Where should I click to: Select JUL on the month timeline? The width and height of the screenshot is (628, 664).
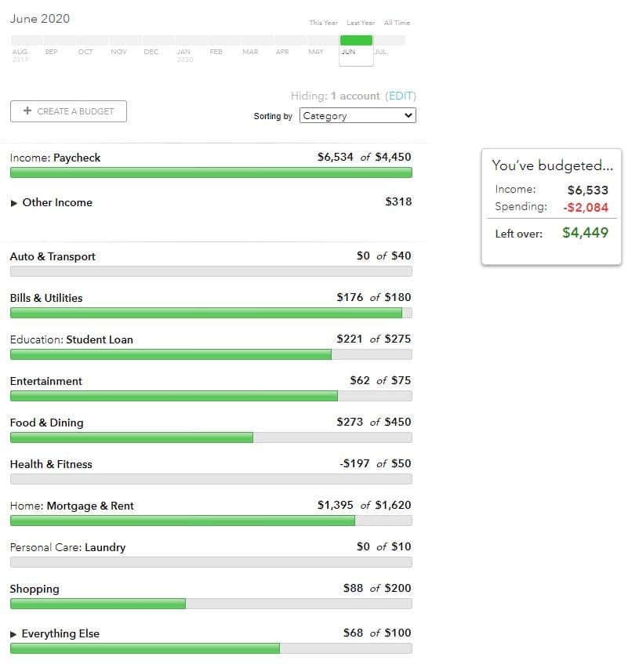pos(380,52)
